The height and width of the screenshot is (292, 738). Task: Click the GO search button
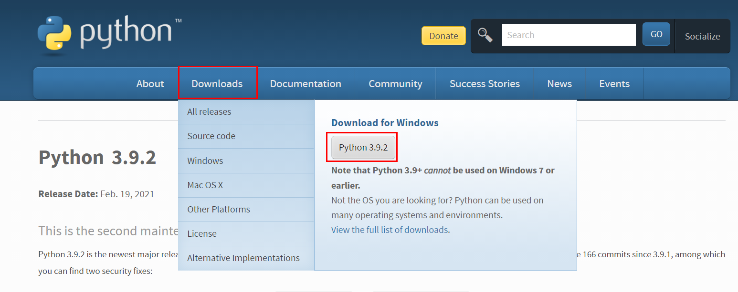[656, 34]
